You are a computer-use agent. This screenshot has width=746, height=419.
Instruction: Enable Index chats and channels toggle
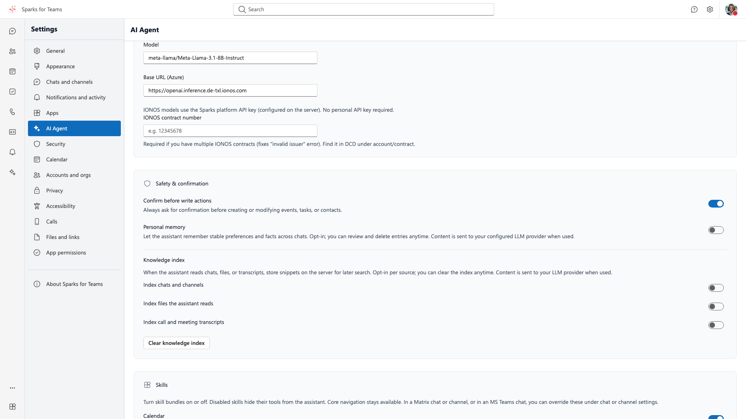(x=716, y=288)
